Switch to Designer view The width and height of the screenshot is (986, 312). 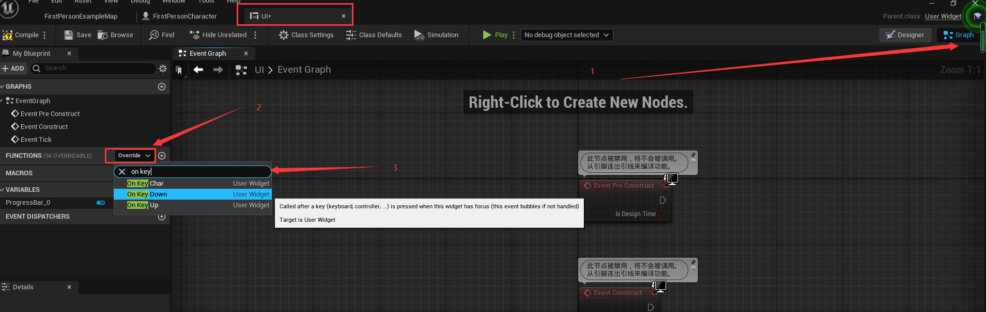tap(905, 35)
